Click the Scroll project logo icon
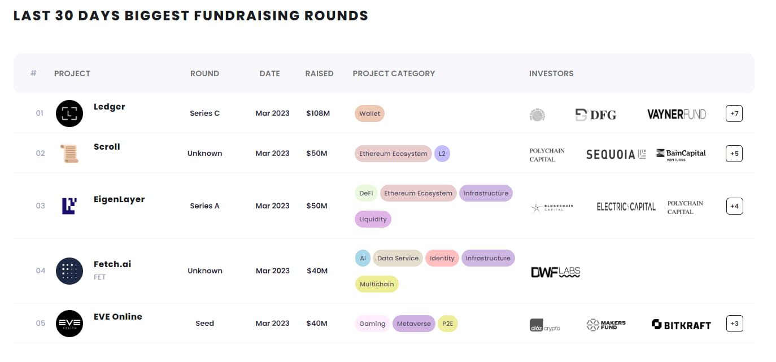 point(69,154)
